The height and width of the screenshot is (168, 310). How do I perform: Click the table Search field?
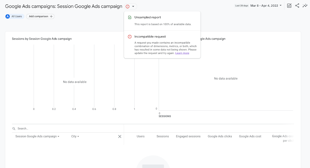(68, 129)
